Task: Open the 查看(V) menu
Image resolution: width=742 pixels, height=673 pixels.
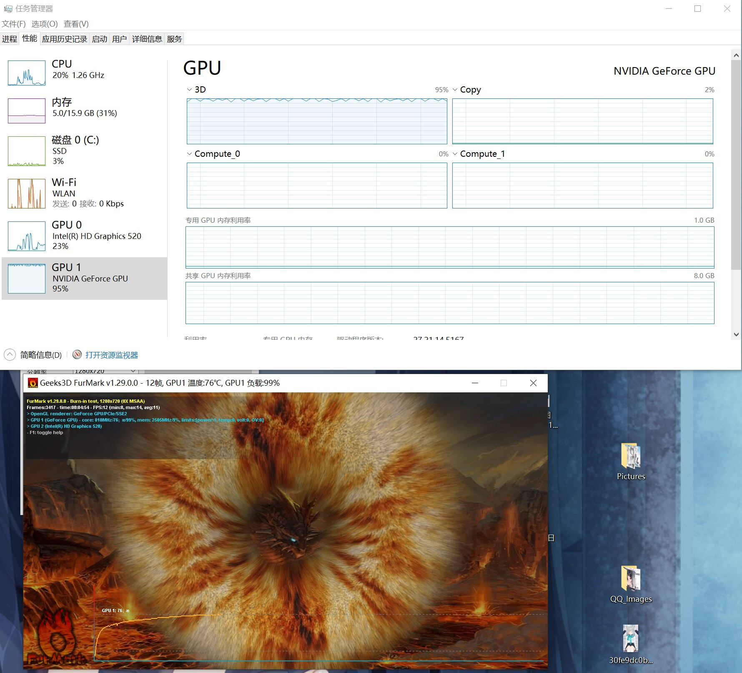Action: 76,24
